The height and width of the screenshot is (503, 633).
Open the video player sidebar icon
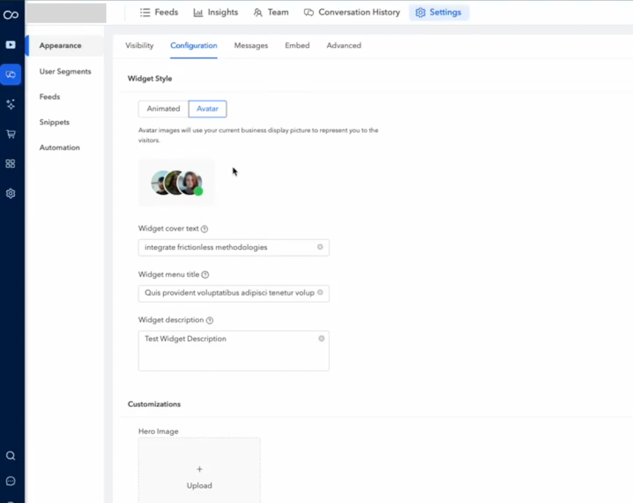11,45
